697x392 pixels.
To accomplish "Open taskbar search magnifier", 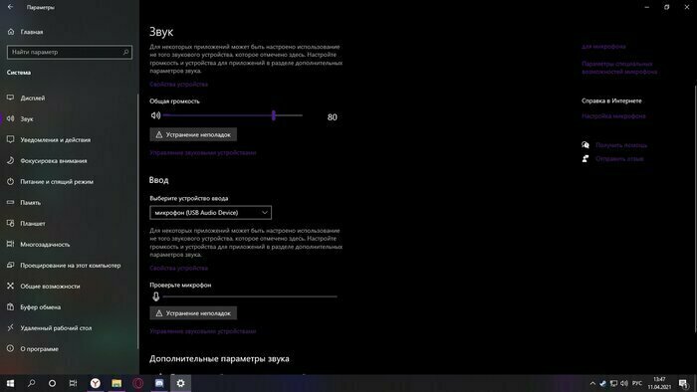I will tap(31, 383).
